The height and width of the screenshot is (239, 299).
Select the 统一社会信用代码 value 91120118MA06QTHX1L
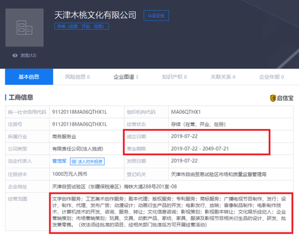pyautogui.click(x=79, y=112)
